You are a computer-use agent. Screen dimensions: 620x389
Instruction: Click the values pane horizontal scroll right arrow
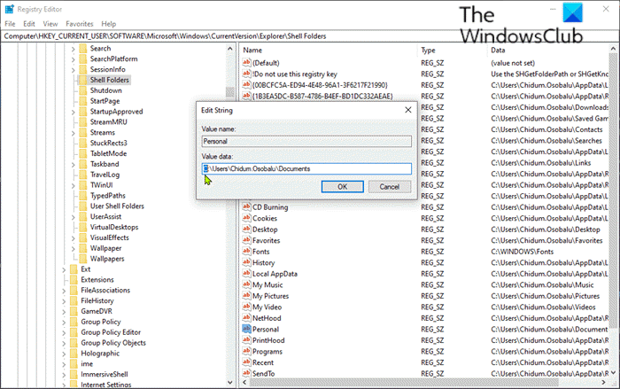point(603,382)
